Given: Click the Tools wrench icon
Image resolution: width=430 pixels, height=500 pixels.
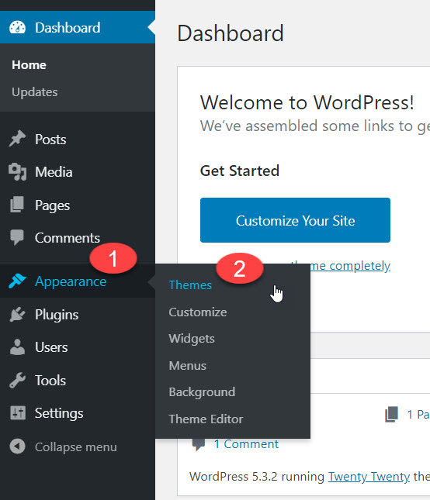Looking at the screenshot, I should click(x=17, y=380).
